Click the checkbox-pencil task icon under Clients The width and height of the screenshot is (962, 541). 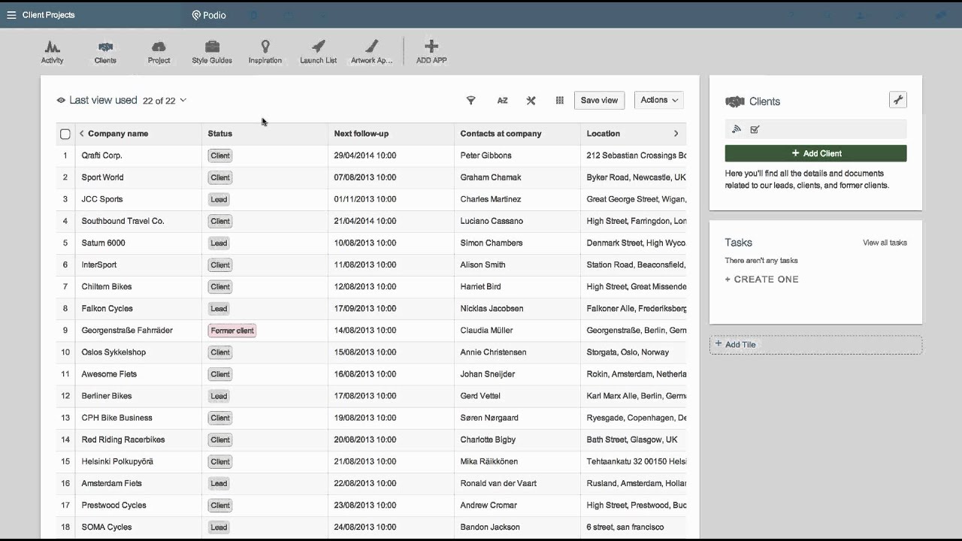click(x=755, y=129)
